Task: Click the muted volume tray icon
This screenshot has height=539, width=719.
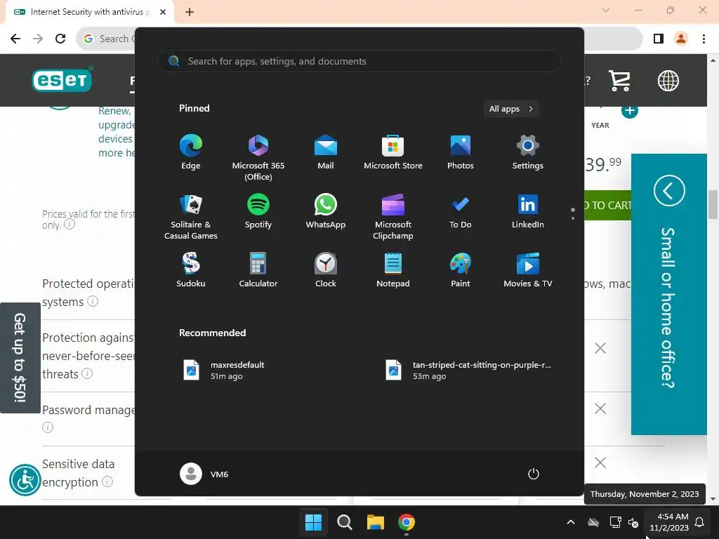Action: (x=633, y=522)
